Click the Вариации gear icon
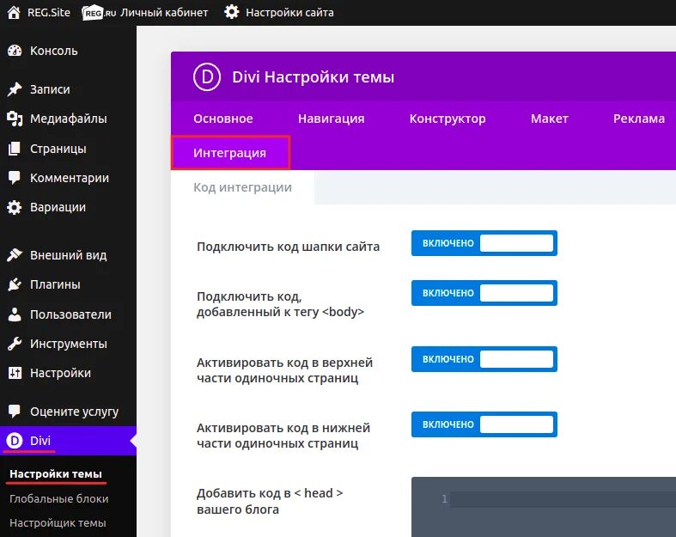 click(x=15, y=207)
